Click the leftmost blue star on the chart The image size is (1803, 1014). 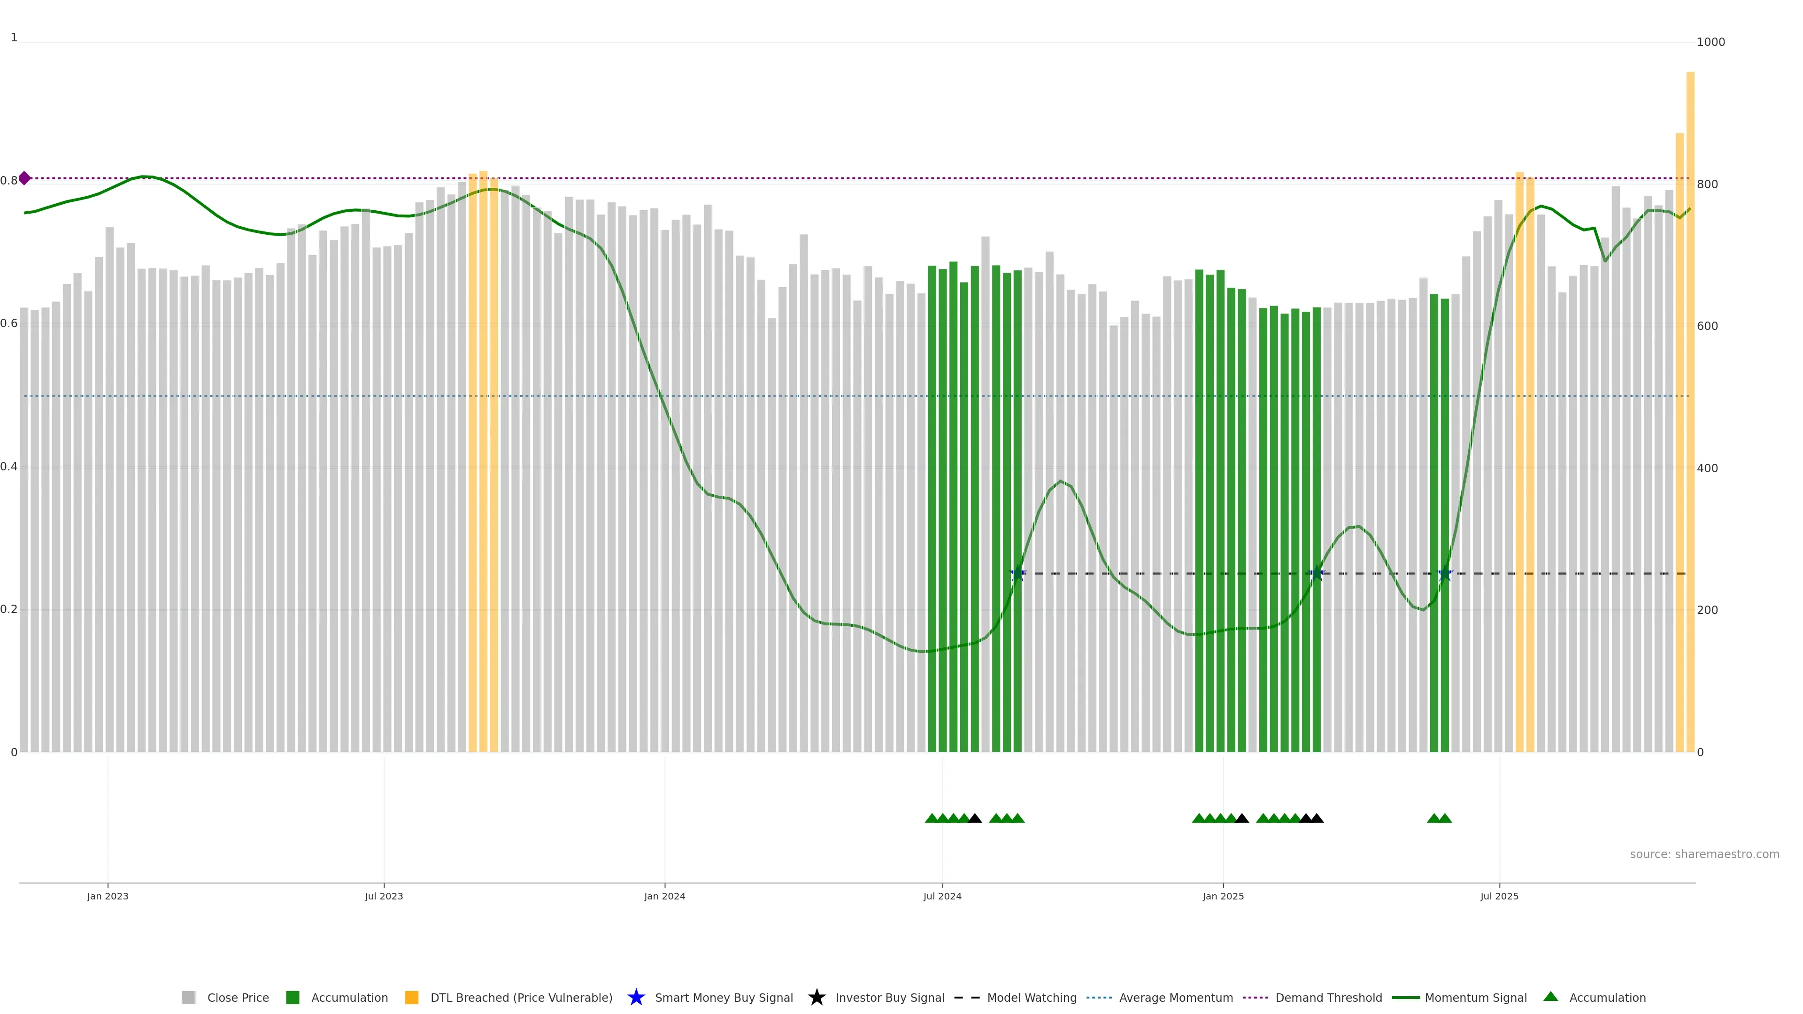click(1017, 574)
